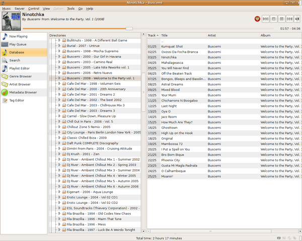Mark Ninotchka as favorite with the heart icon
The height and width of the screenshot is (241, 302).
(x=257, y=19)
